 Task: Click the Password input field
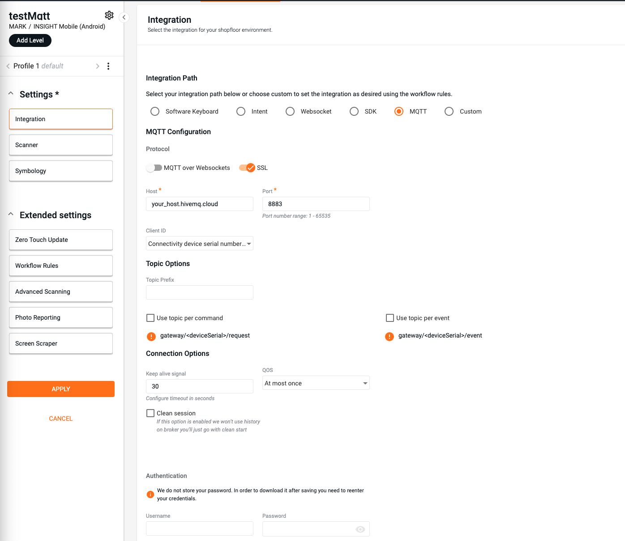click(316, 528)
